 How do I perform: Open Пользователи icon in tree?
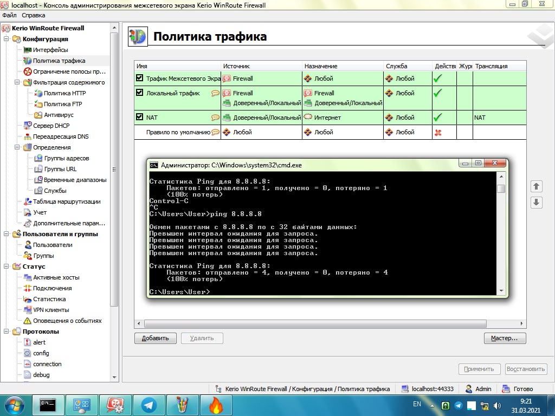pos(27,245)
